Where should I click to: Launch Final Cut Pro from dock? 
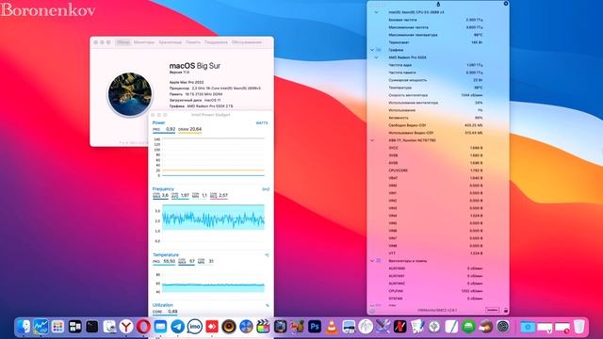click(263, 327)
